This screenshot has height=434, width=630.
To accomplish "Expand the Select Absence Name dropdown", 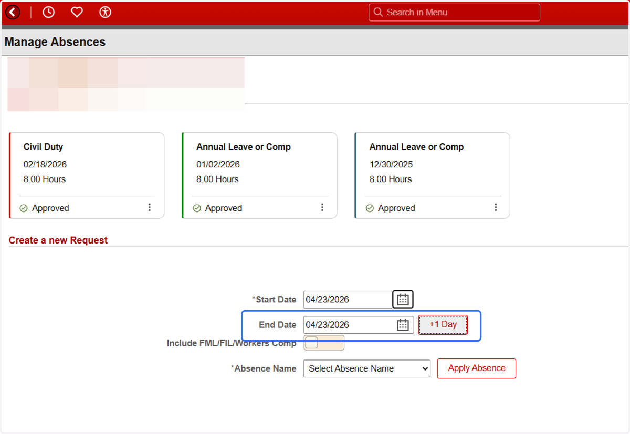I will click(x=367, y=368).
